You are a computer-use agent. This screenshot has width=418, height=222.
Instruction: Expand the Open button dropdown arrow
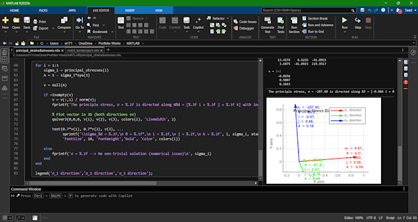pyautogui.click(x=16, y=32)
